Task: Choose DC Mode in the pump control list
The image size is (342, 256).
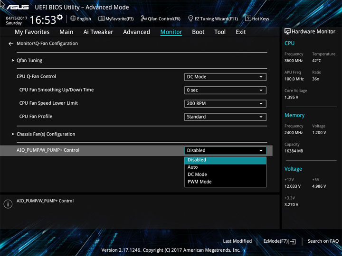Action: click(225, 174)
